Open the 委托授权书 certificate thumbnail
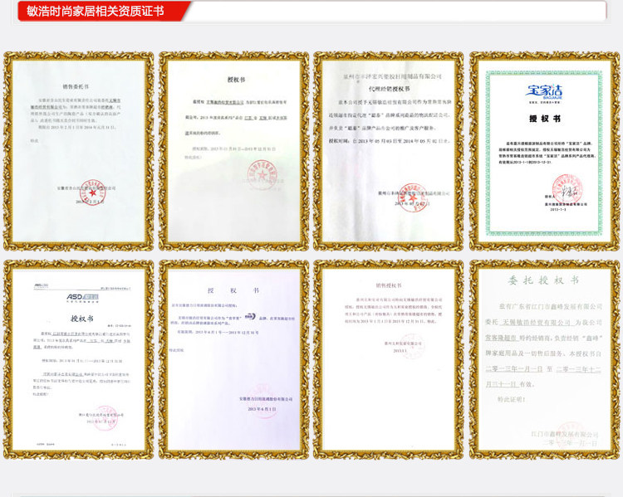The width and height of the screenshot is (623, 497). [x=544, y=359]
